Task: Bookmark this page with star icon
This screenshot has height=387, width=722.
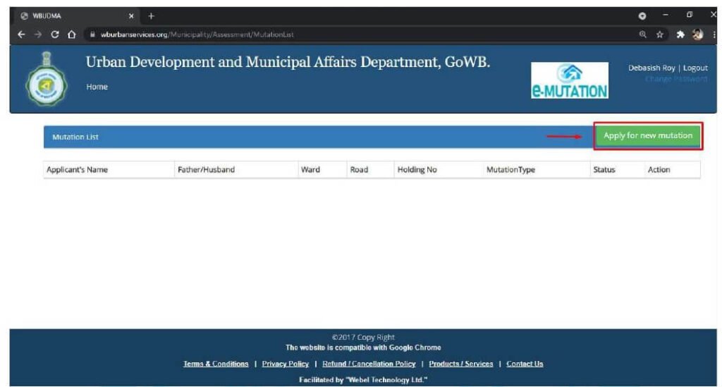Action: click(x=660, y=35)
